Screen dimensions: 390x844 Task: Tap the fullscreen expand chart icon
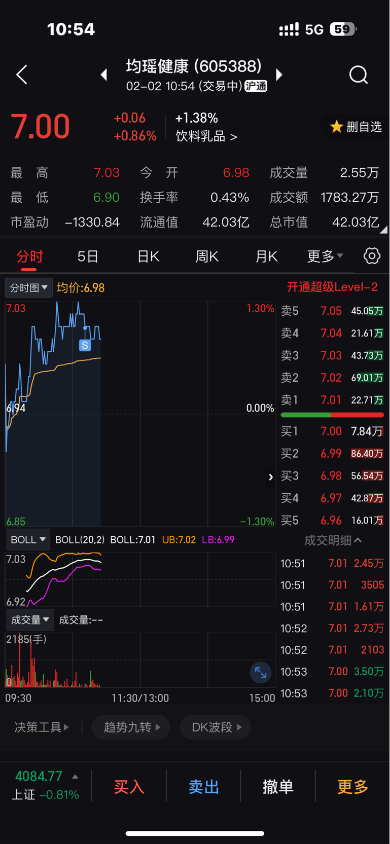tap(261, 673)
